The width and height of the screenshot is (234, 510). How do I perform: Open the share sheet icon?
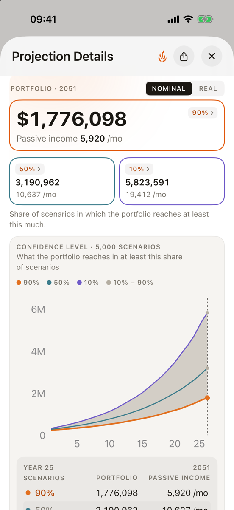[184, 57]
